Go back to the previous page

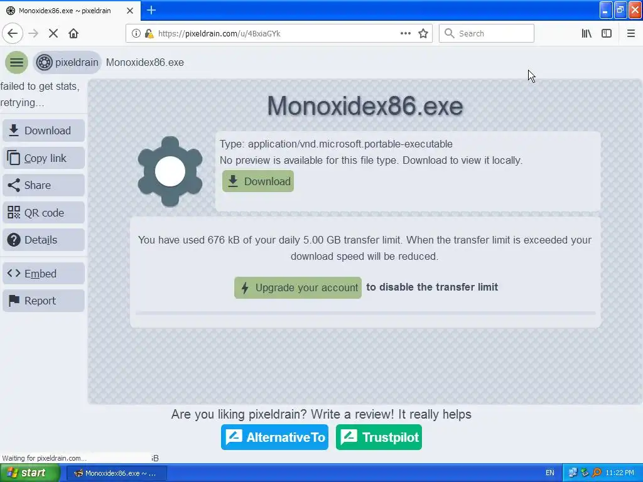tap(13, 34)
